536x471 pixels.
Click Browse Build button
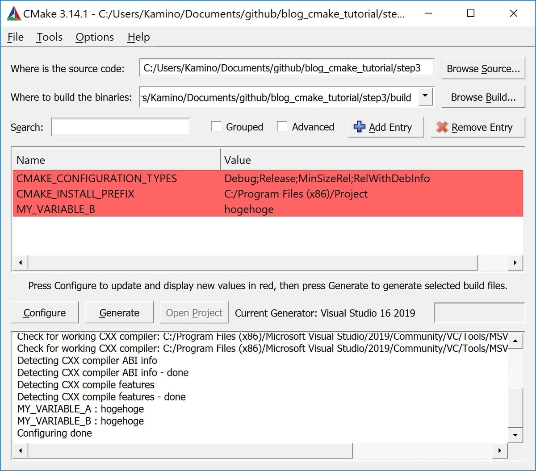coord(483,97)
